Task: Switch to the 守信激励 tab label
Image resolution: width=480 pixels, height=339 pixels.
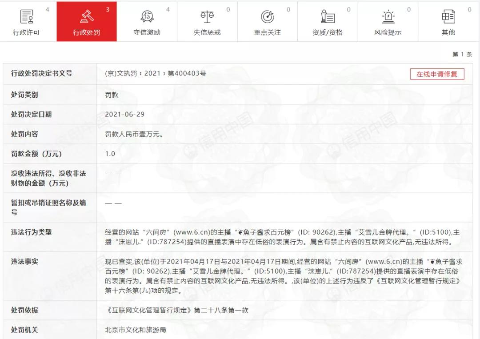Action: pos(147,32)
